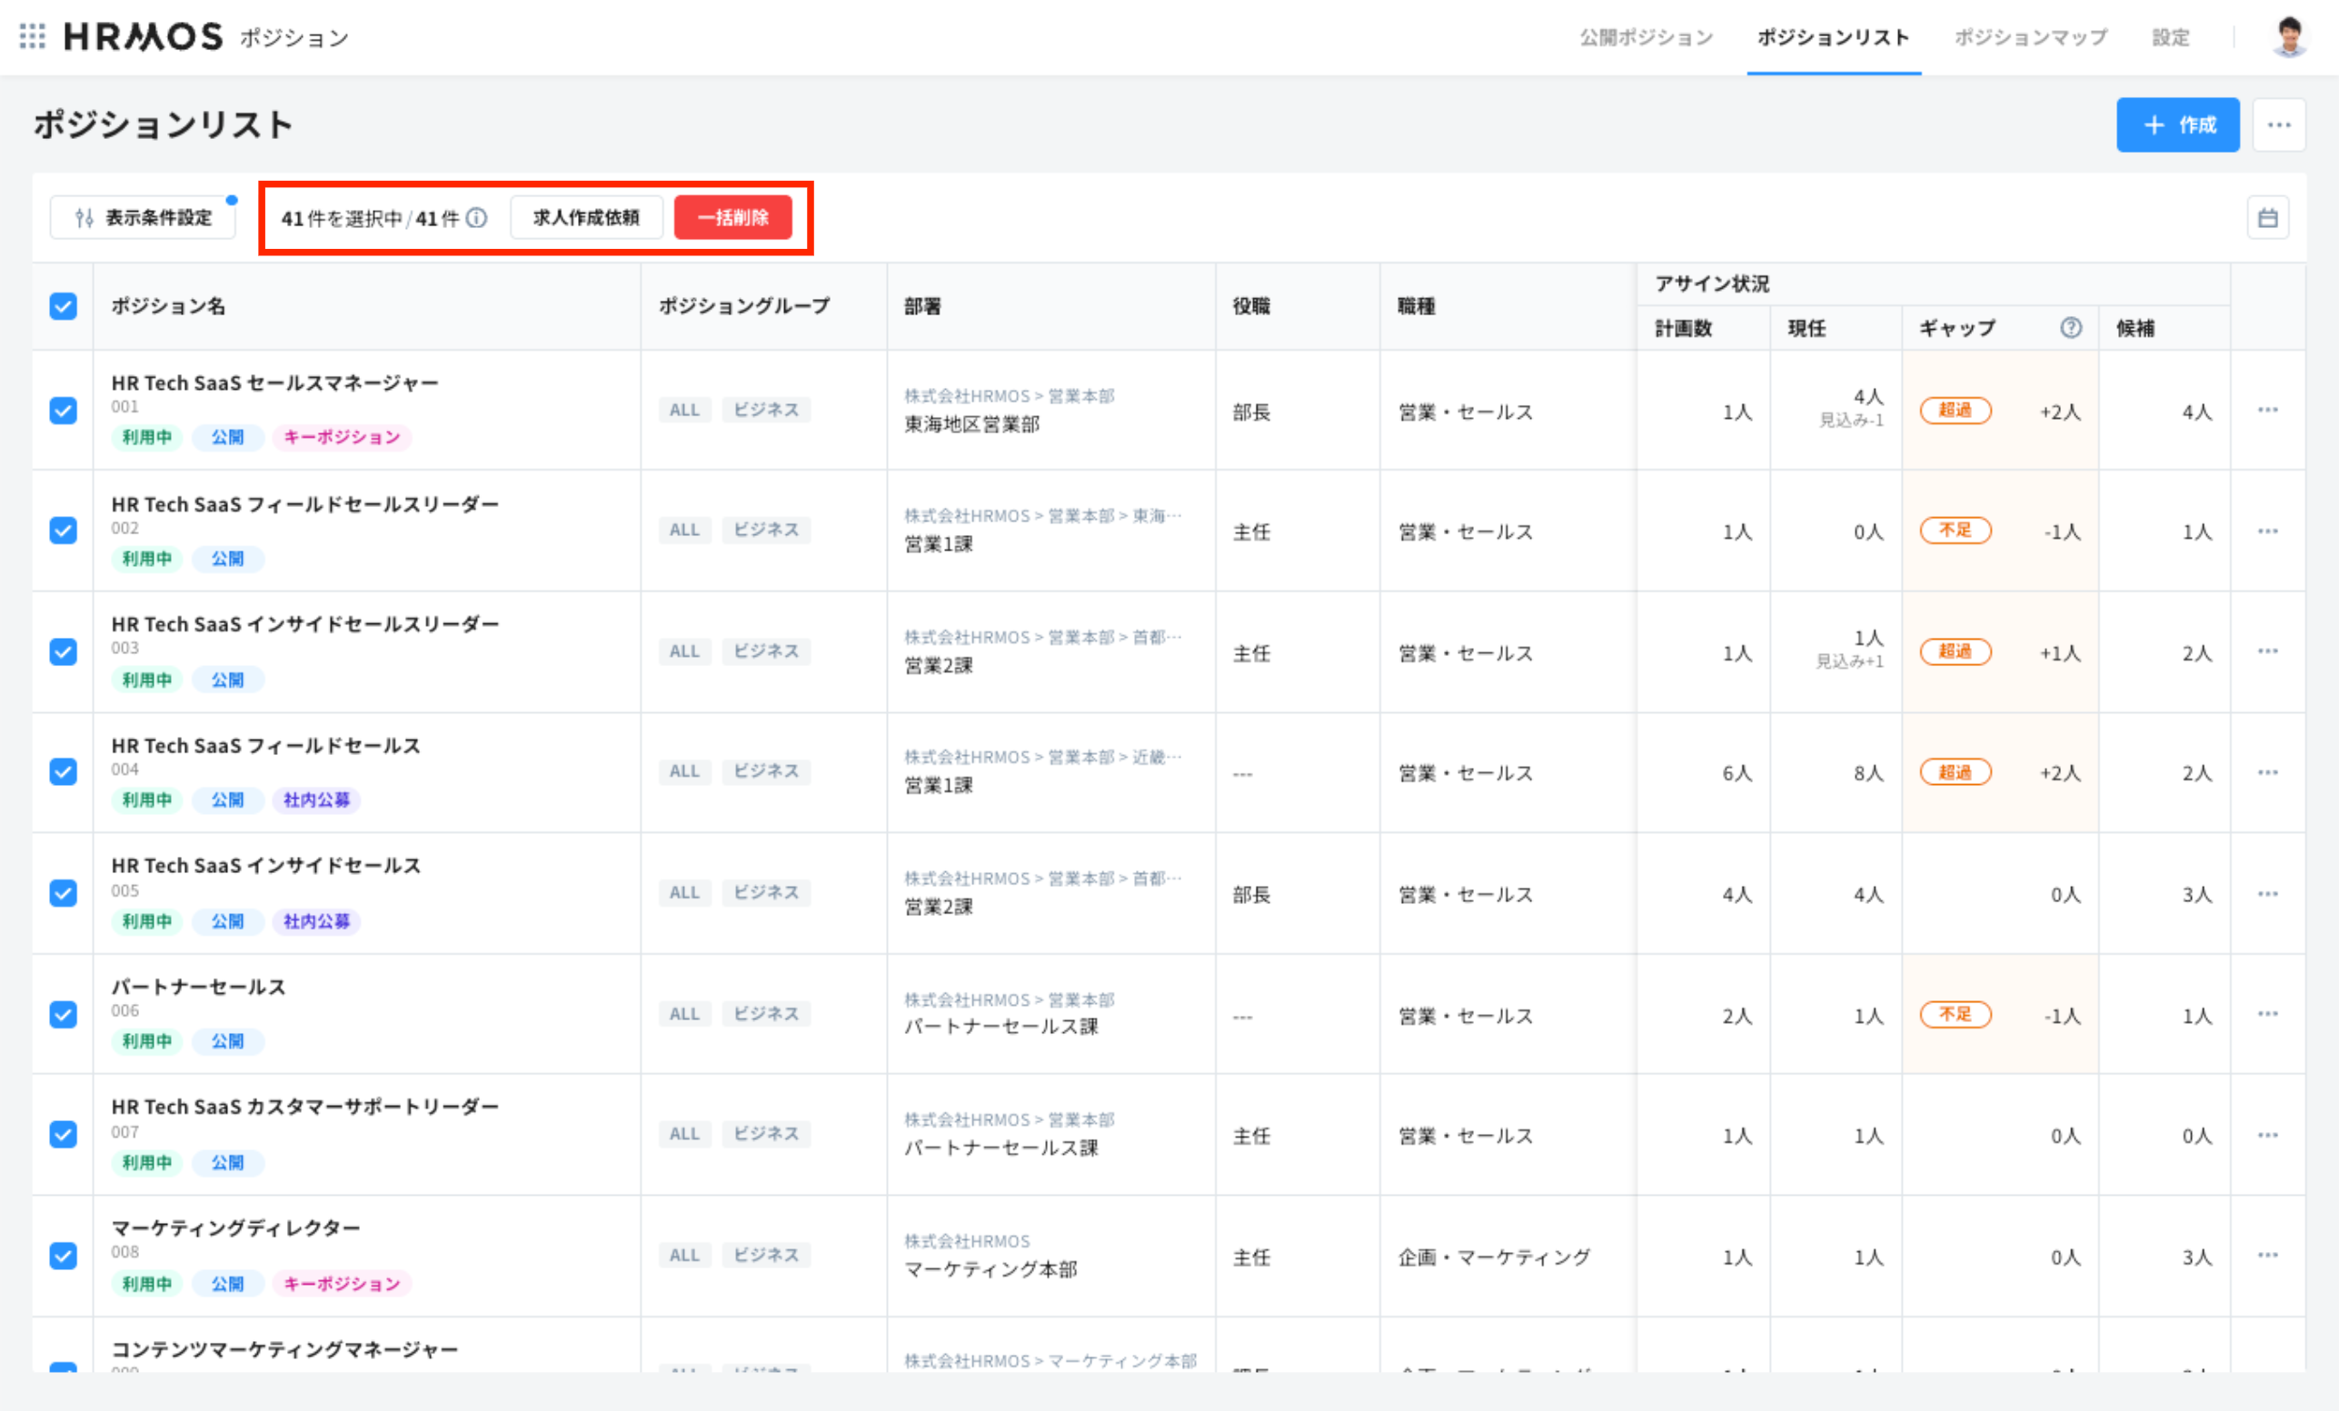Open more options menu next to 作成 button

(2279, 125)
